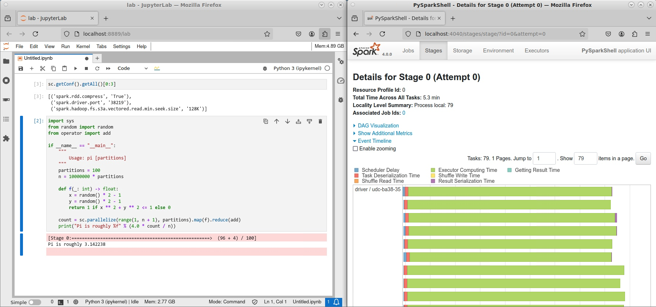Viewport: 656px width, 307px height.
Task: Expand Show Additional Metrics
Action: point(385,133)
